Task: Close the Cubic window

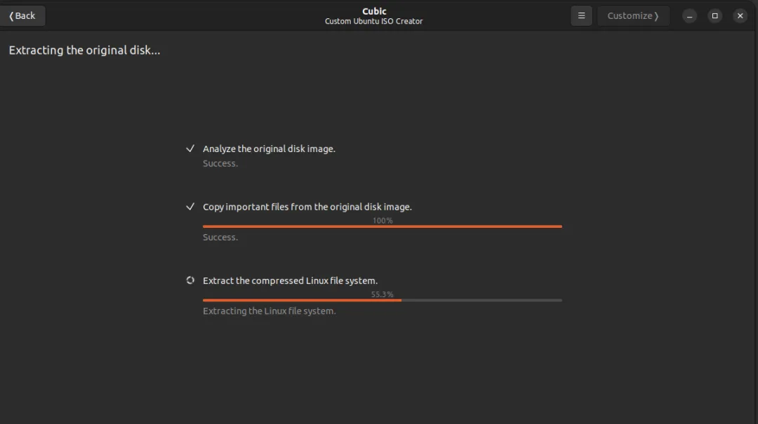Action: point(740,16)
